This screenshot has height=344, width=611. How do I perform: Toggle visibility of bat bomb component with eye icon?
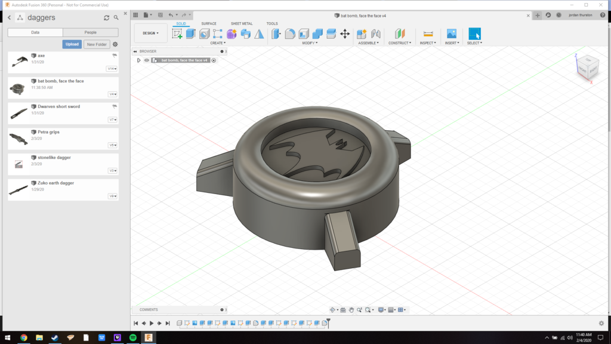coord(147,60)
